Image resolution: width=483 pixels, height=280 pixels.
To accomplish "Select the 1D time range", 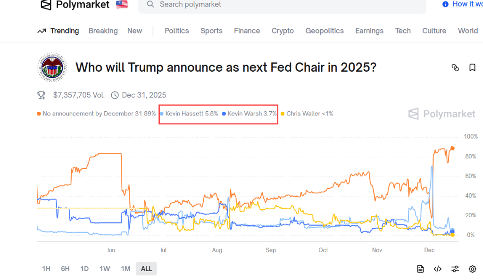I will [x=84, y=269].
